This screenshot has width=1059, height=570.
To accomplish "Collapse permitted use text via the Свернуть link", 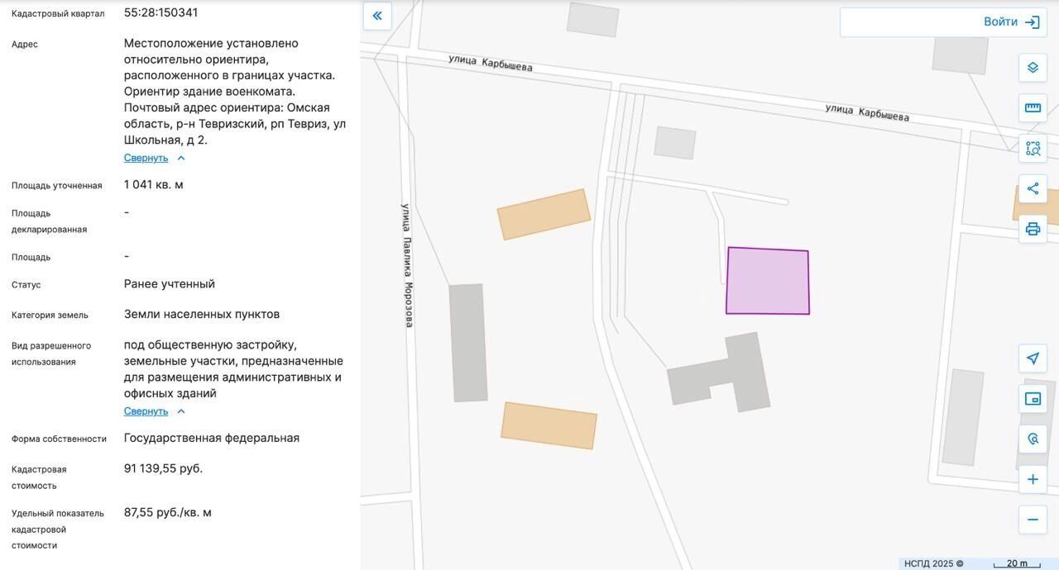I will pyautogui.click(x=146, y=411).
